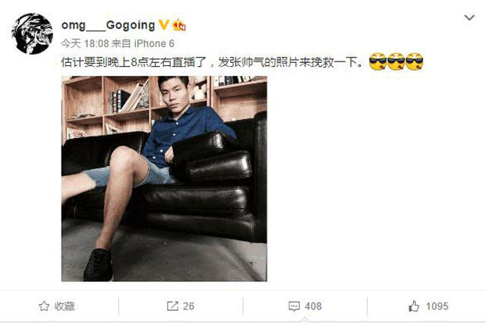Click the crown membership badge icon

(179, 25)
